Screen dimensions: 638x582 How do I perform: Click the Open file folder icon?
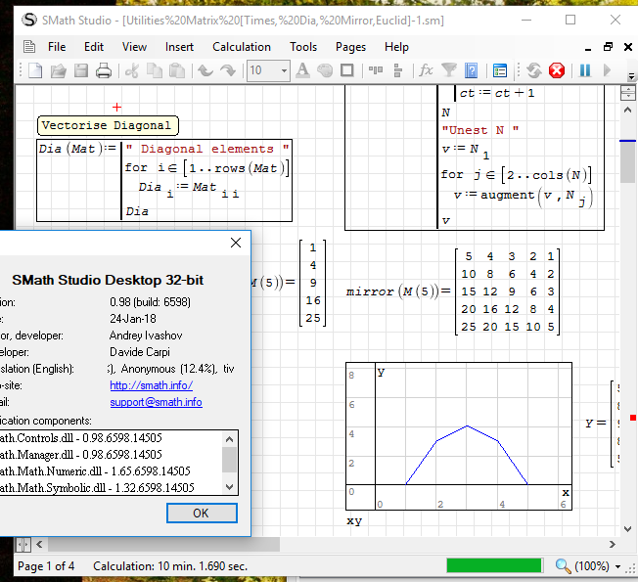[59, 70]
